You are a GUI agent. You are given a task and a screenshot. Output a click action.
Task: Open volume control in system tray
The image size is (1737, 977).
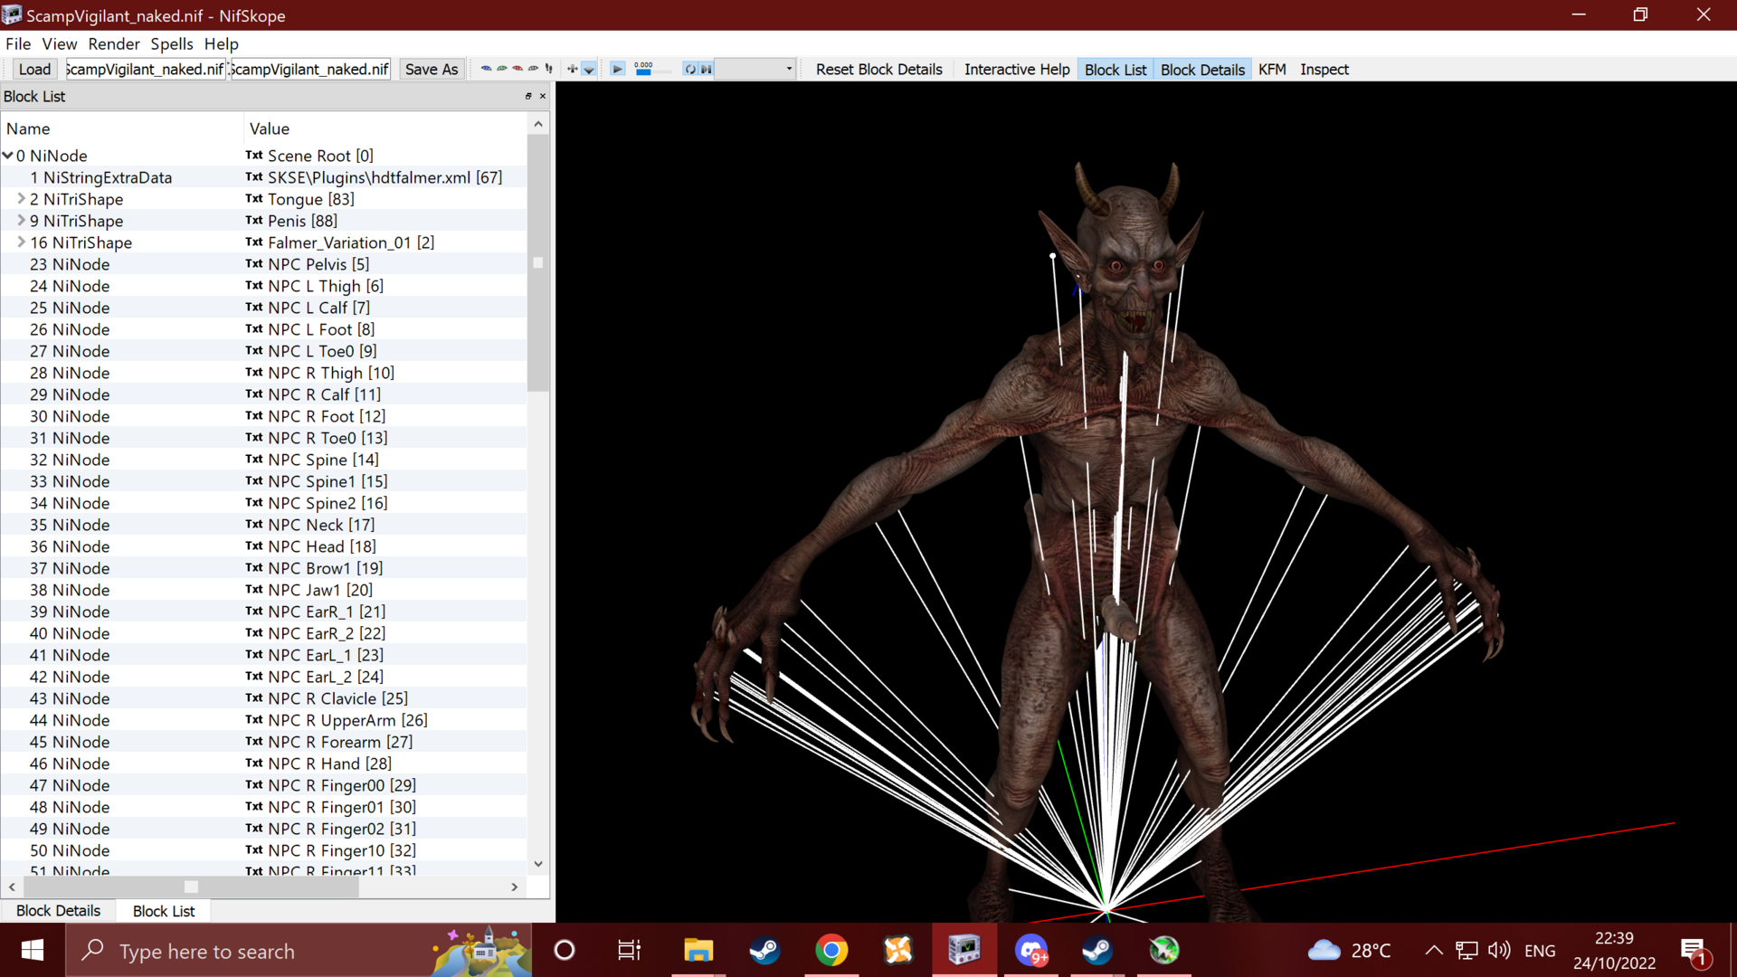(x=1499, y=950)
